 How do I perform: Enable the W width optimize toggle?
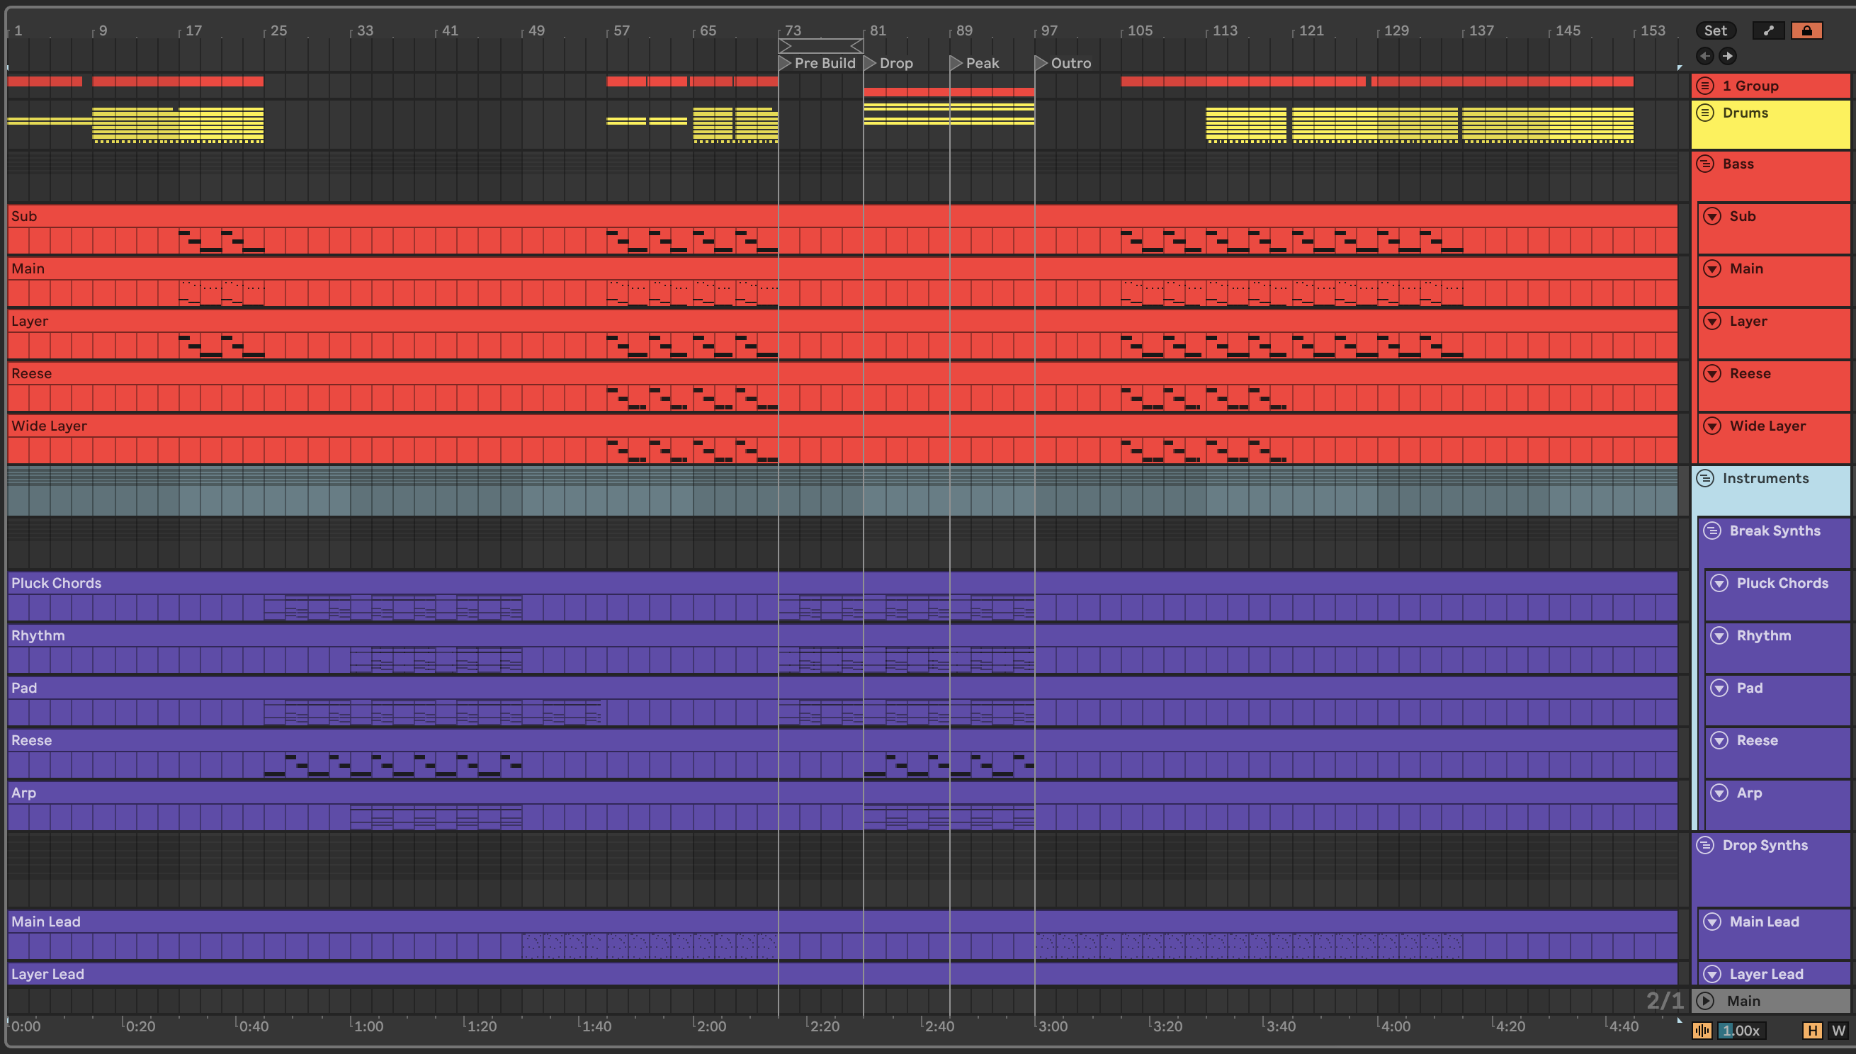[1838, 1030]
